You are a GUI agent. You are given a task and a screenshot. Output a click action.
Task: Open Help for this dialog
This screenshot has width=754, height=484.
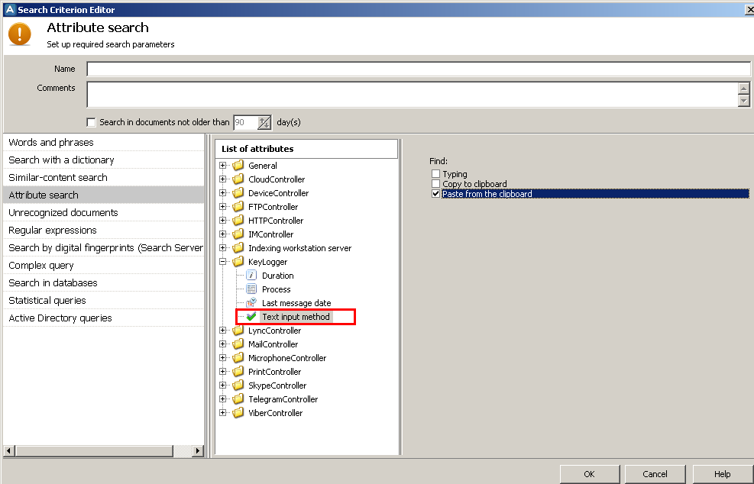722,474
